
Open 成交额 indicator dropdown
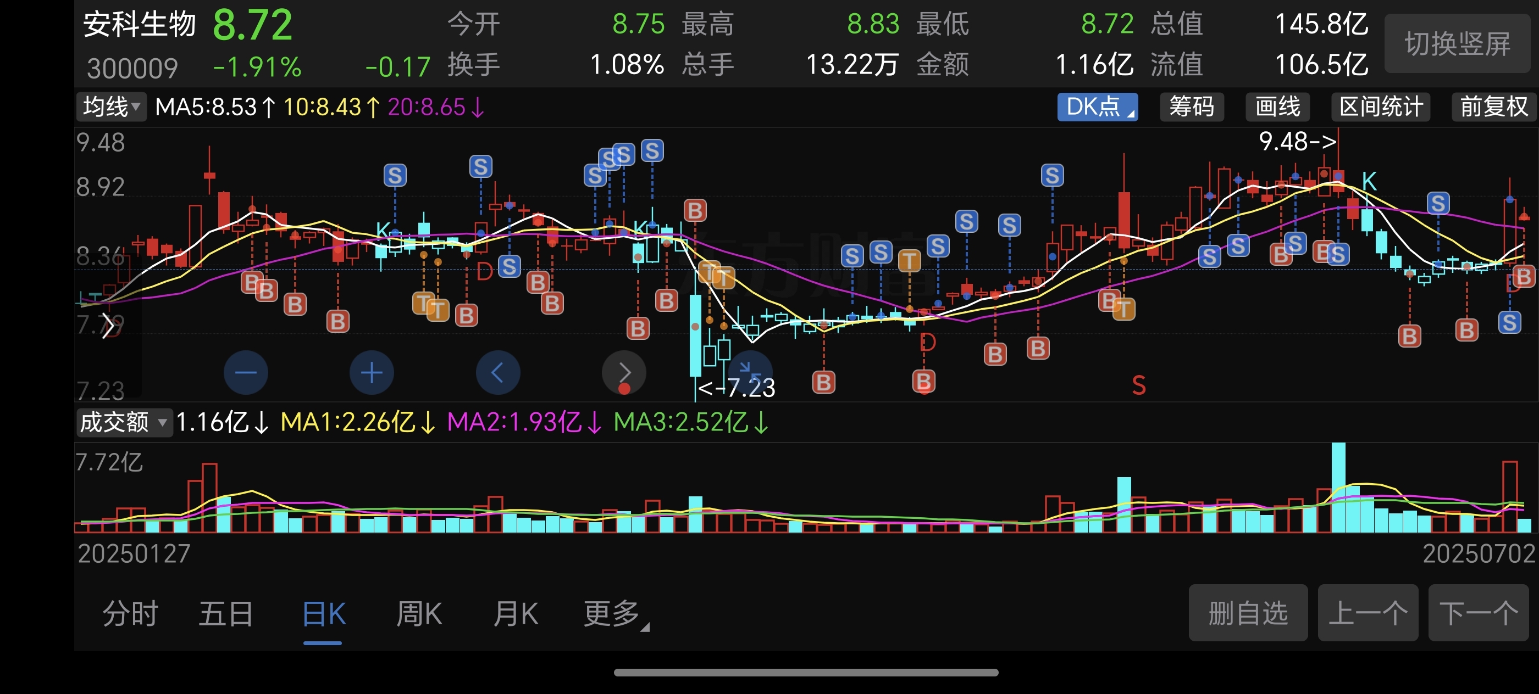click(124, 422)
